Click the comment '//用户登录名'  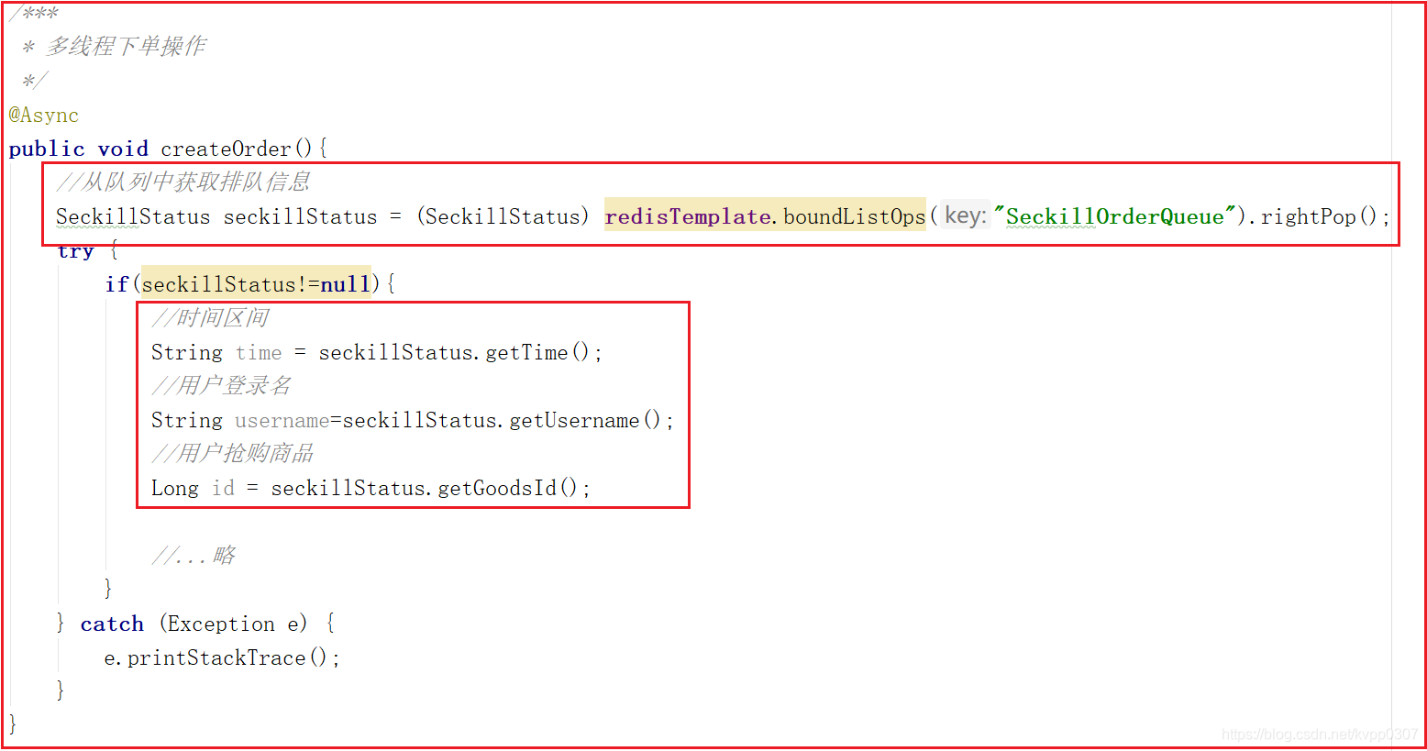pyautogui.click(x=221, y=386)
